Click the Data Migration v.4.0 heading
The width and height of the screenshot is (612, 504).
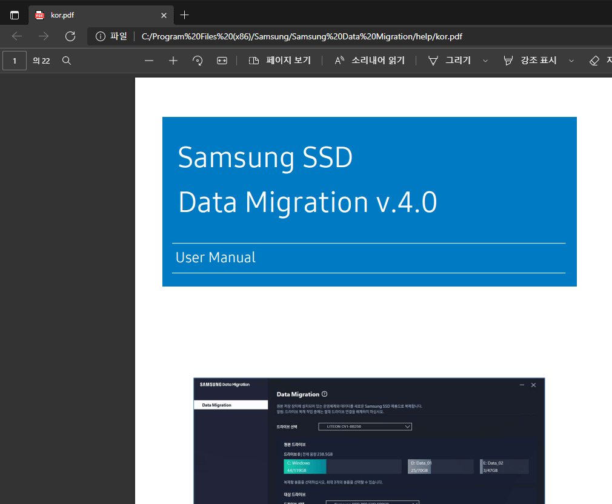(x=308, y=203)
